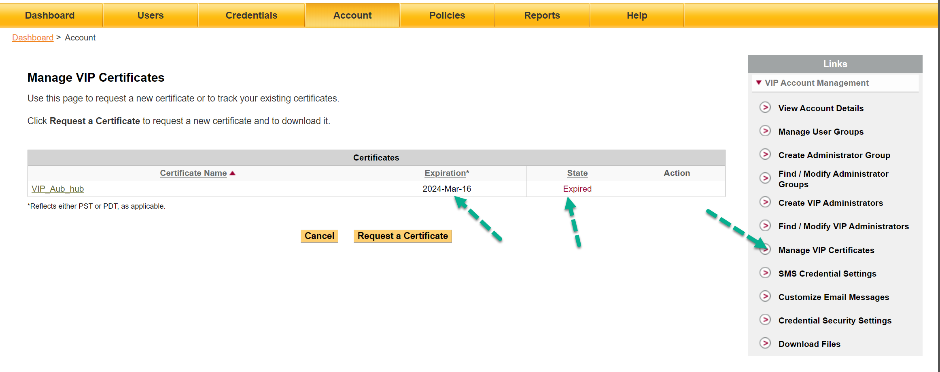
Task: Follow the Dashboard breadcrumb link
Action: point(33,38)
